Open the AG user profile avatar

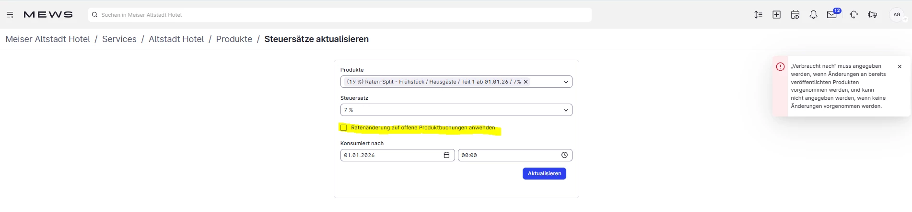tap(897, 15)
